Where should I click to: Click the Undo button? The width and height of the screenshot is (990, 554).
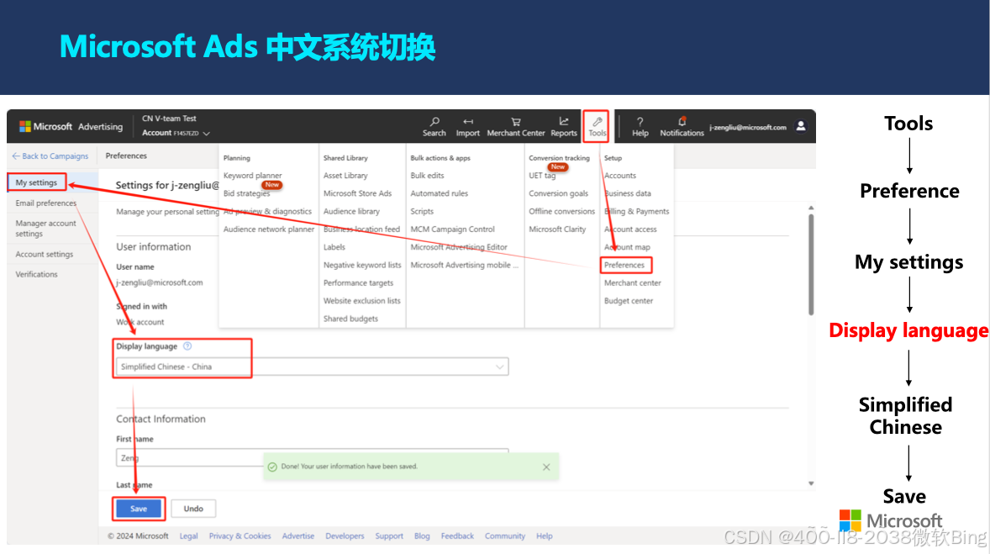[193, 509]
